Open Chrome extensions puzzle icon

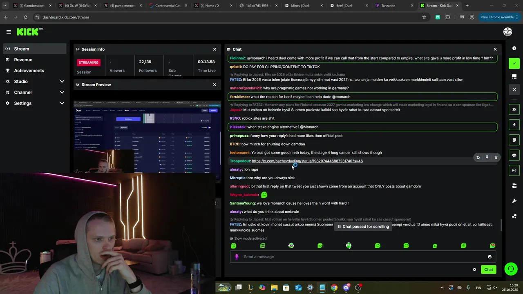[448, 17]
